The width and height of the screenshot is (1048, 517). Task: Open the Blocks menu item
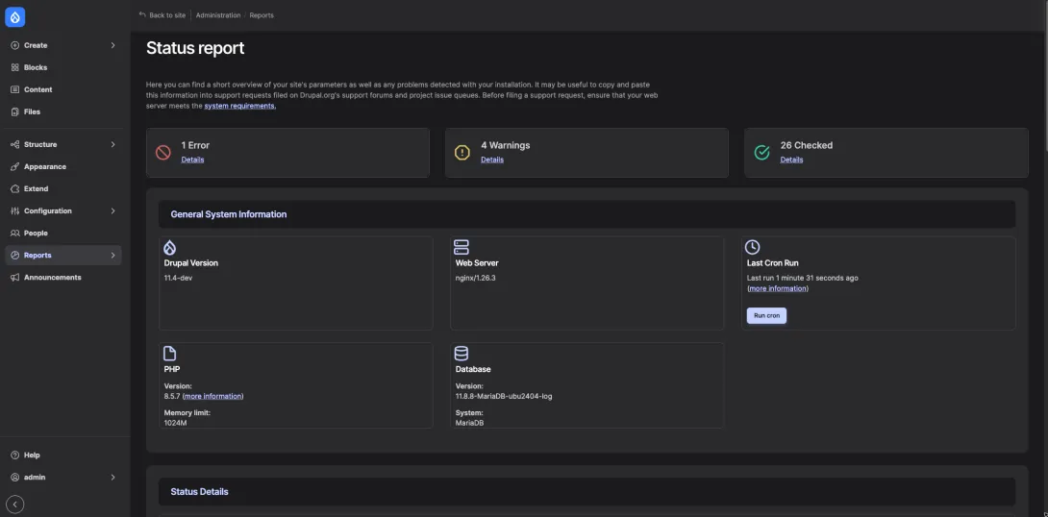point(63,67)
